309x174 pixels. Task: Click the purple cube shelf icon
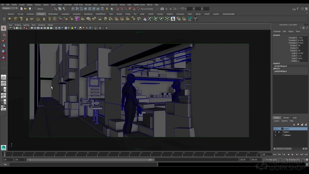[x=77, y=19]
